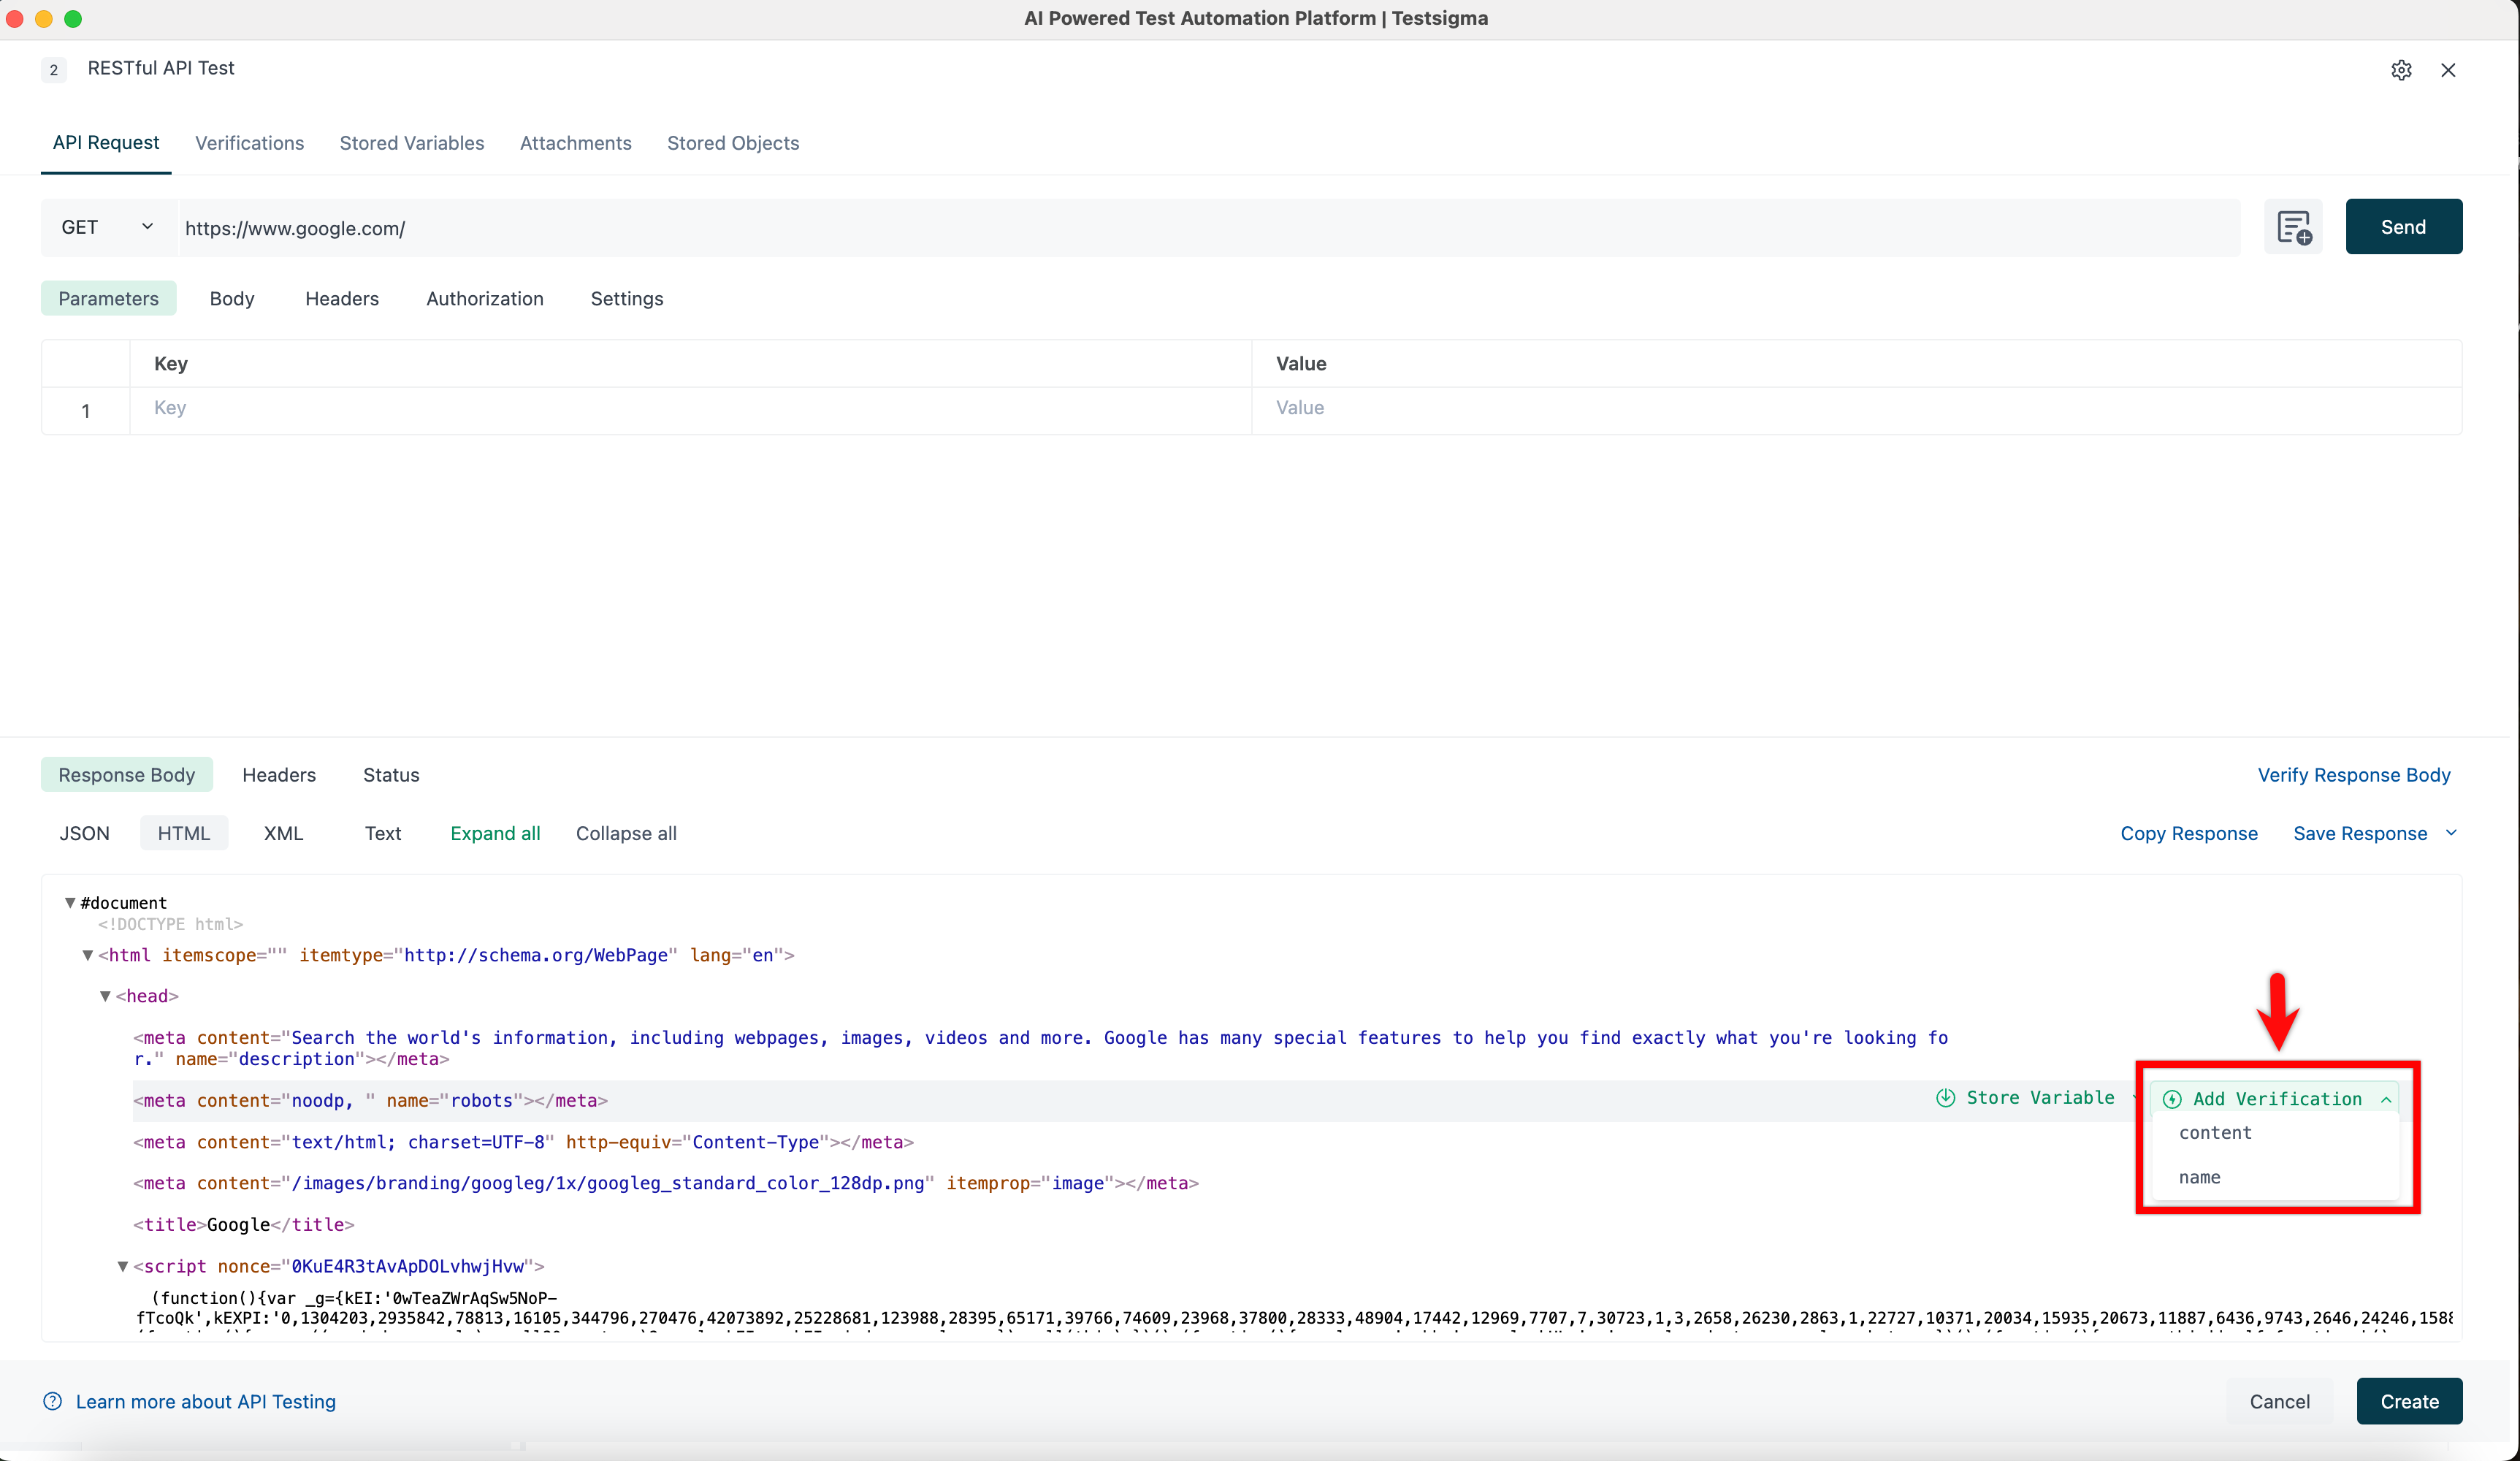Click the Verify Response Body link
Screen dimensions: 2520x1461
coord(2353,775)
